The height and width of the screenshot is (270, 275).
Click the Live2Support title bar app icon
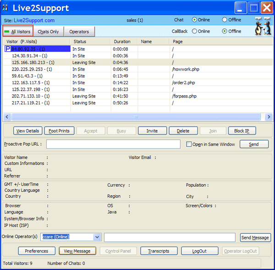click(x=5, y=8)
